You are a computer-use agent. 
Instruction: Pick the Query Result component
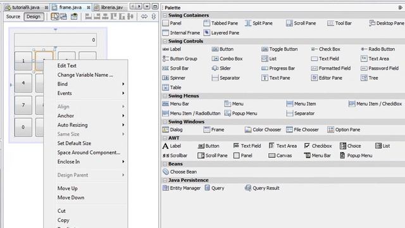262,188
